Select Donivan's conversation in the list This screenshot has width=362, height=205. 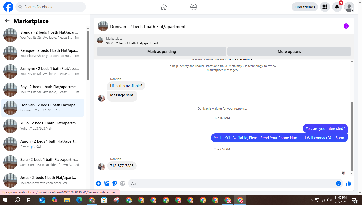(43, 108)
